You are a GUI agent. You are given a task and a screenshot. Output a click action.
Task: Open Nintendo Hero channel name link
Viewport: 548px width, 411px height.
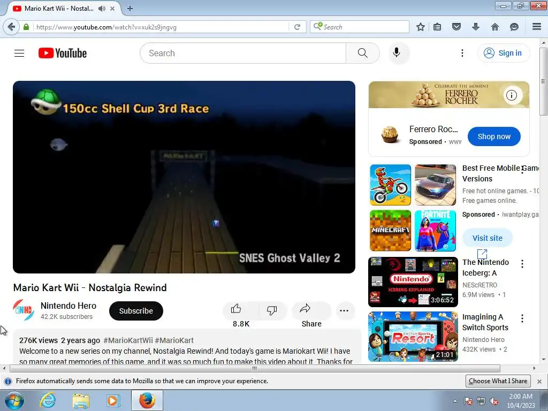[68, 306]
